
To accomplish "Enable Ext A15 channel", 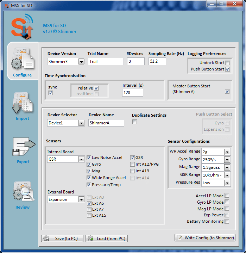I will (89, 215).
